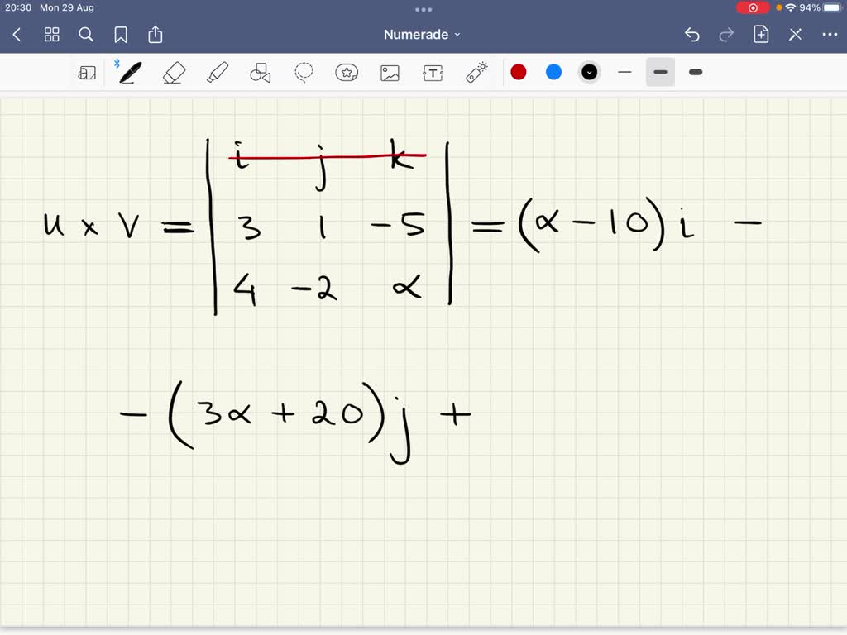Toggle the bookmark on this page
This screenshot has height=635, width=847.
pos(121,34)
